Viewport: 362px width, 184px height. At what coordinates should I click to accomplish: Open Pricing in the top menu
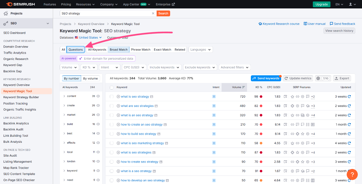click(x=66, y=4)
